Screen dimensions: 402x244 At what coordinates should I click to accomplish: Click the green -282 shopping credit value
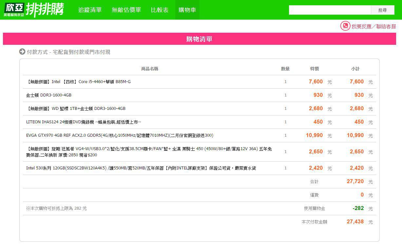point(358,208)
